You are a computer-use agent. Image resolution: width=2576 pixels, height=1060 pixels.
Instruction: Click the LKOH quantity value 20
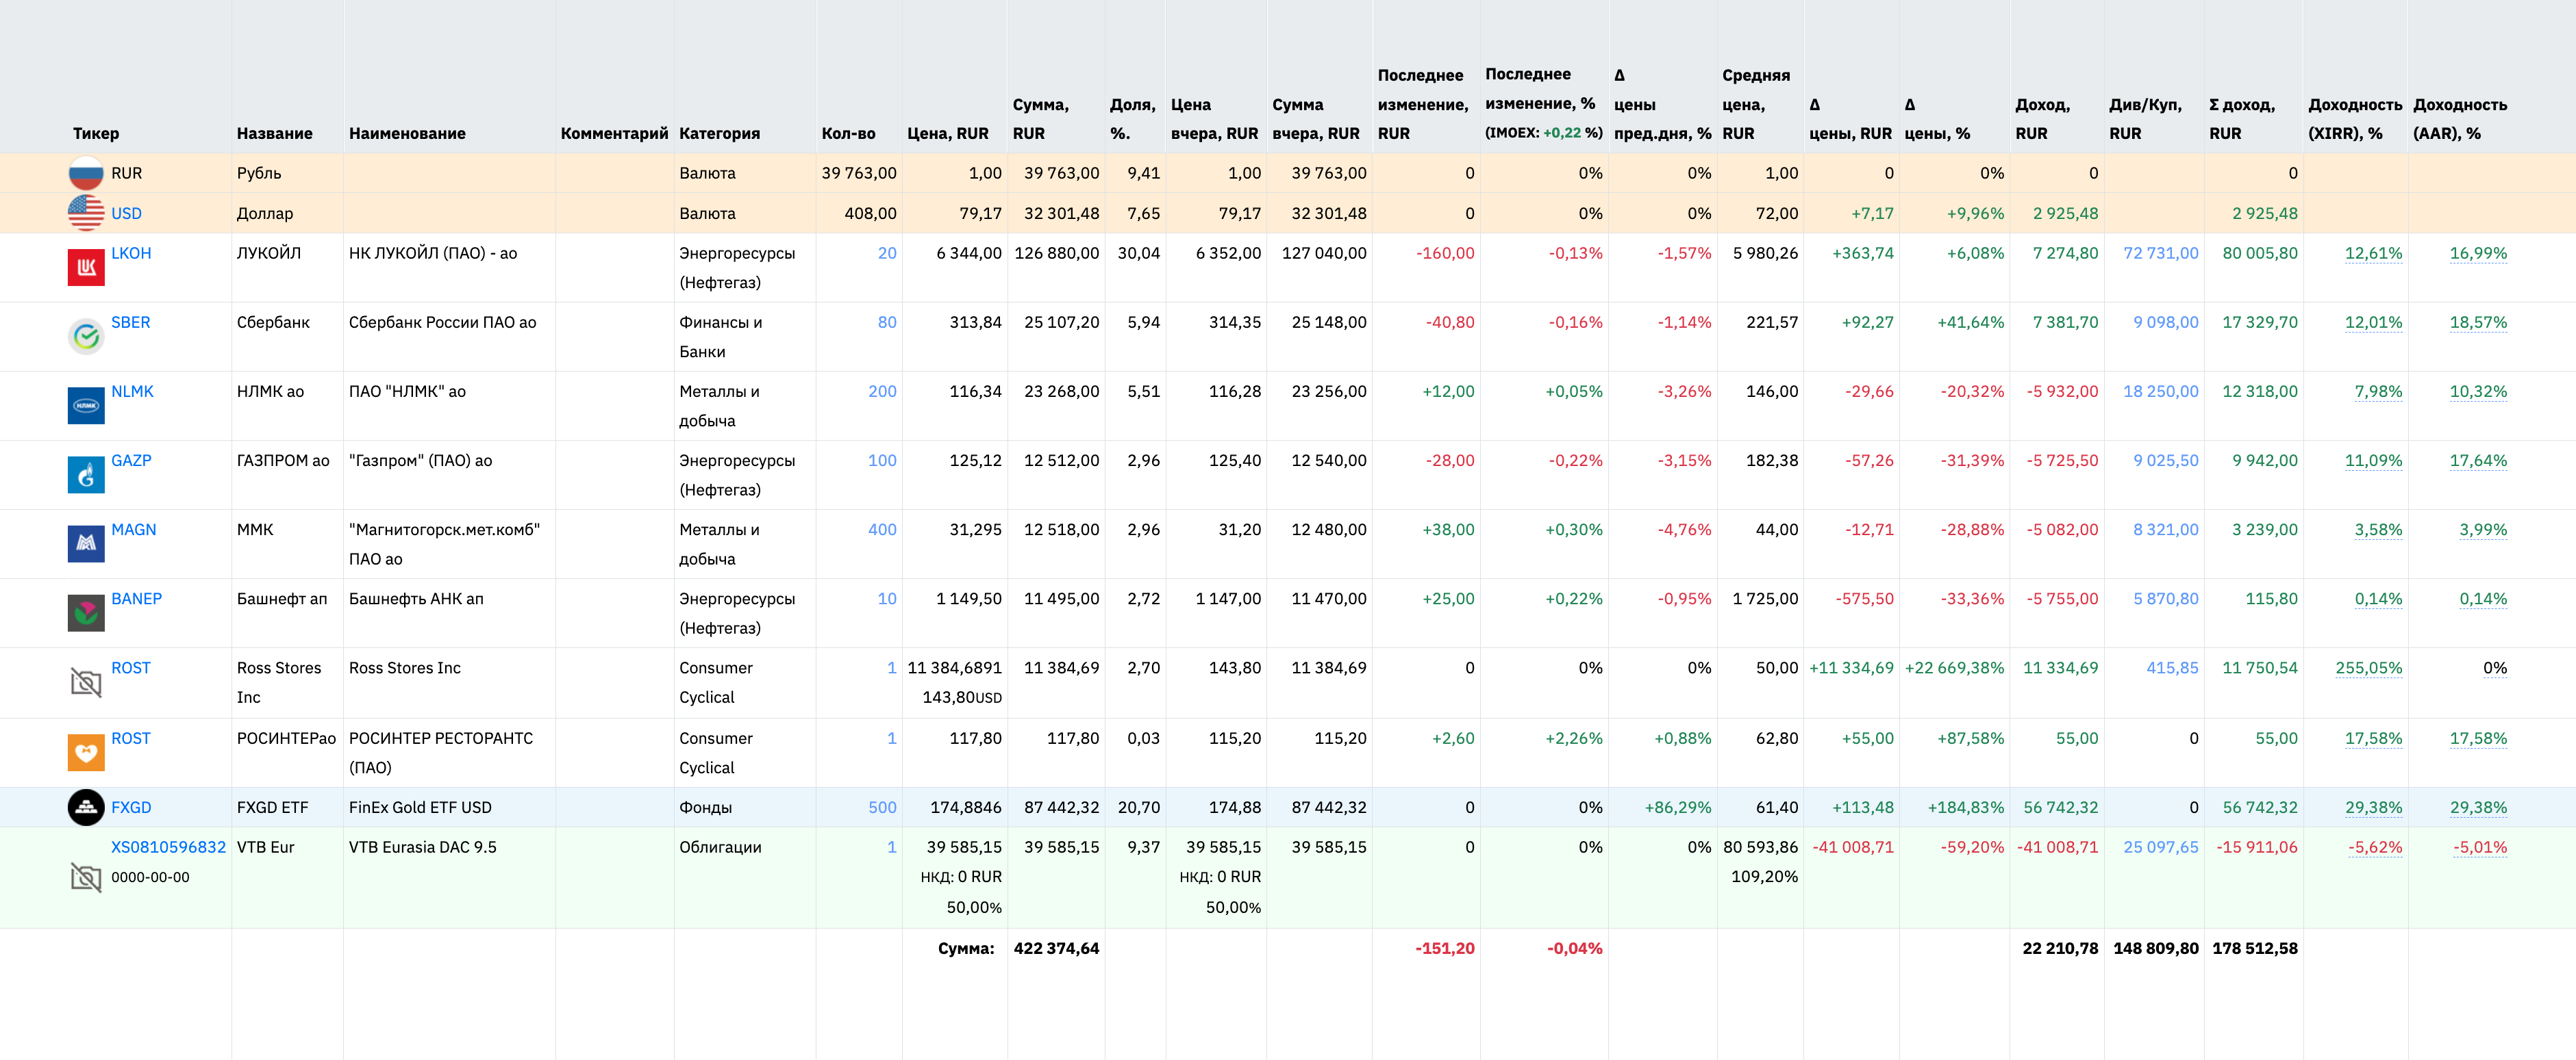click(x=887, y=254)
